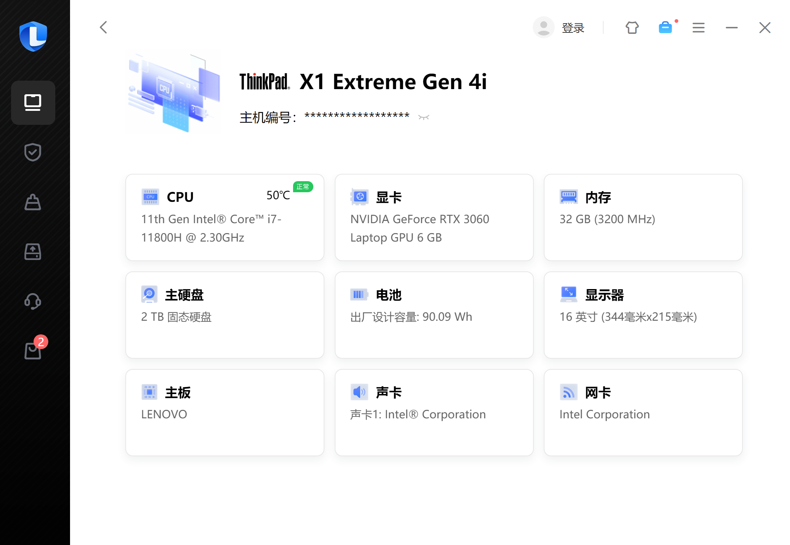
Task: Click the 声卡1: Intel Corporation text
Action: pyautogui.click(x=418, y=414)
